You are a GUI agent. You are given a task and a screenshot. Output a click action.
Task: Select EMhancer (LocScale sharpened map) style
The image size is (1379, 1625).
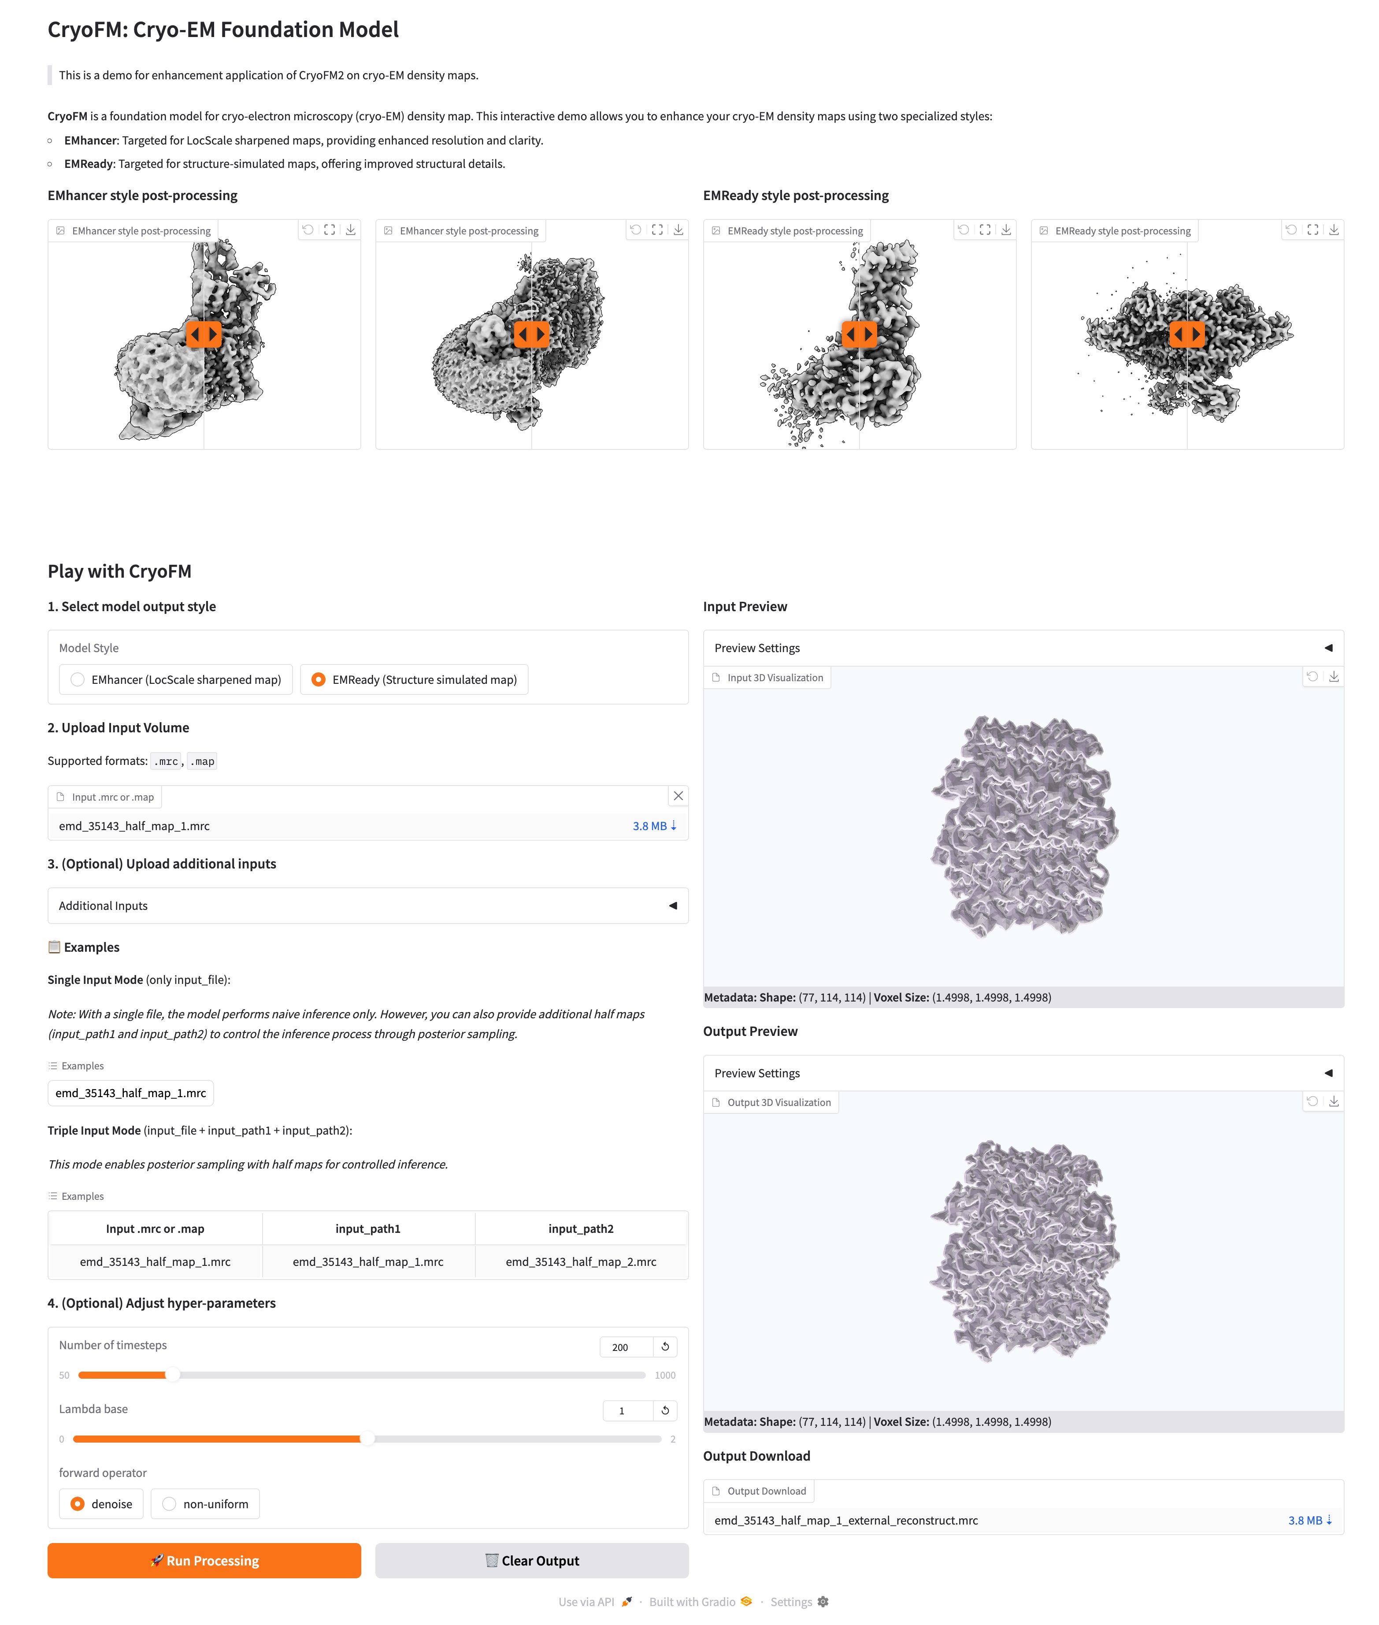click(x=78, y=680)
